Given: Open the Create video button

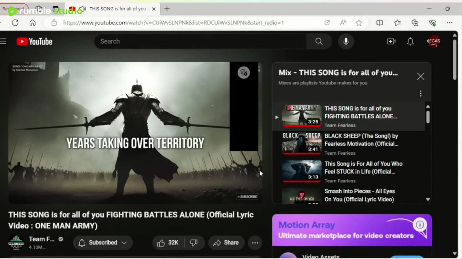Looking at the screenshot, I should (x=391, y=41).
